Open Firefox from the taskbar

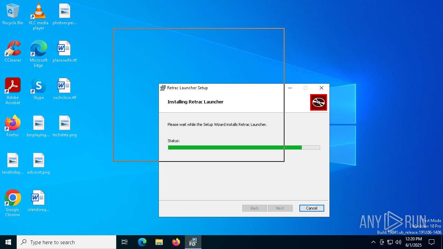[176, 242]
